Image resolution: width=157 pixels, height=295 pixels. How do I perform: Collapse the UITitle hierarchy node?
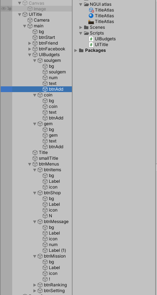pyautogui.click(x=19, y=14)
